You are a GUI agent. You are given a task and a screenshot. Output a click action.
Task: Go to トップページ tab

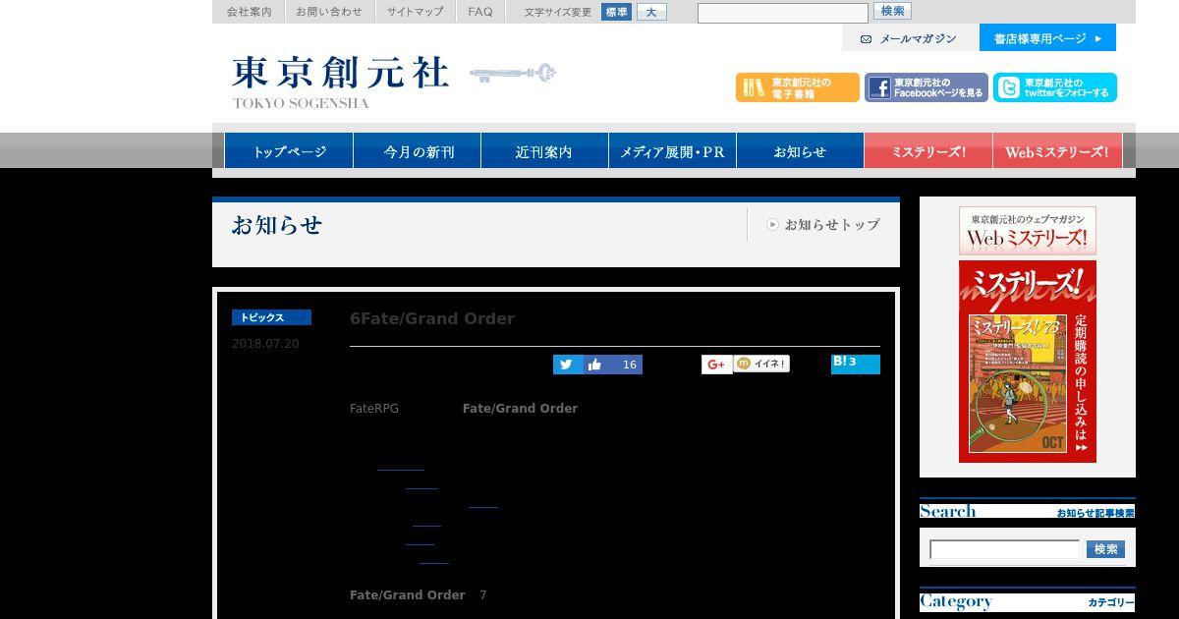point(289,151)
